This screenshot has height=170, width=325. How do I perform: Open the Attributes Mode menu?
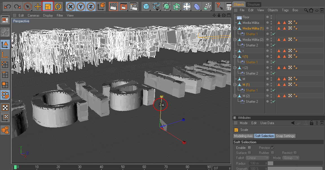click(243, 123)
